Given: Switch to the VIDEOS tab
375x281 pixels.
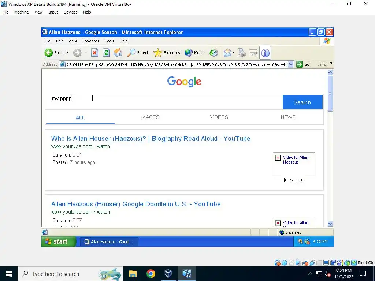Looking at the screenshot, I should tap(219, 117).
